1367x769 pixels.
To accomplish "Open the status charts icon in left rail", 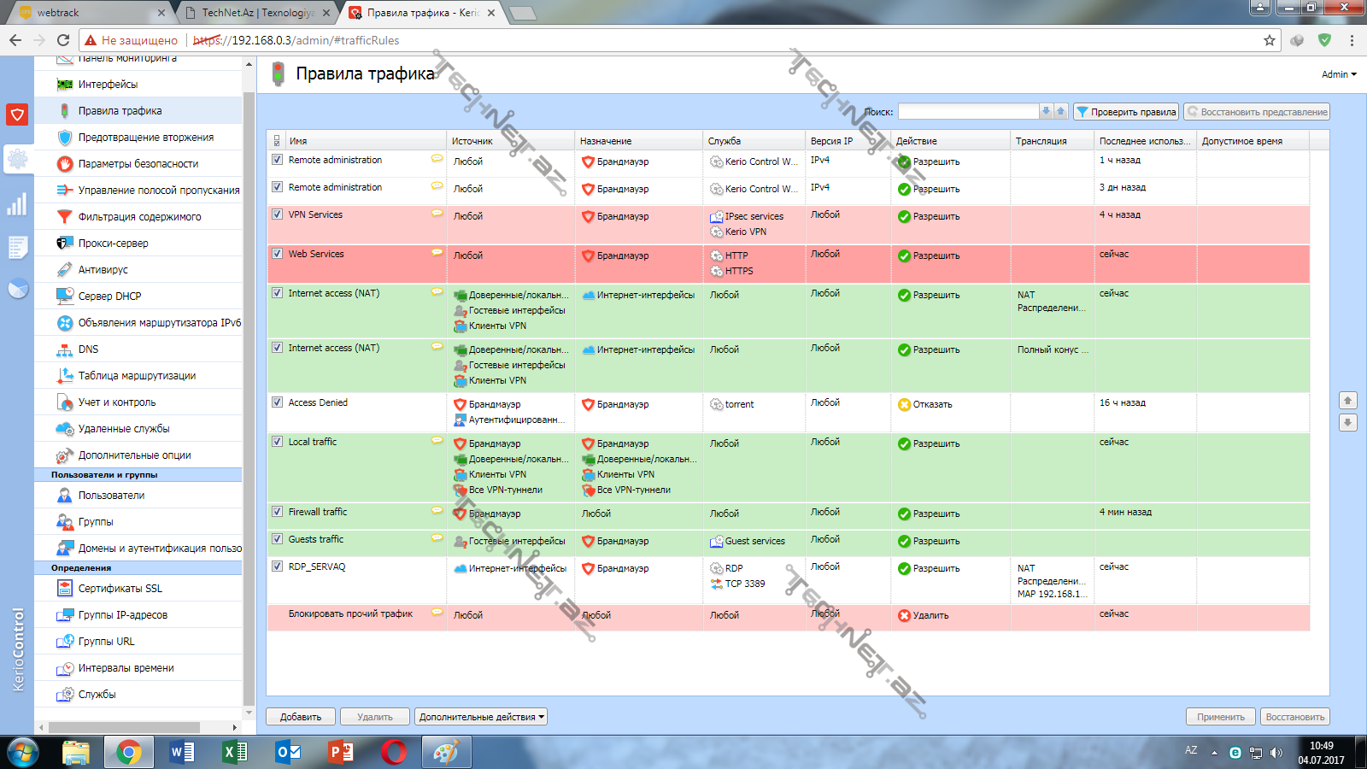I will 17,204.
